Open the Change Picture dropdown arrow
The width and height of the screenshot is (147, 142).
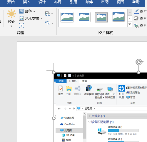52,14
